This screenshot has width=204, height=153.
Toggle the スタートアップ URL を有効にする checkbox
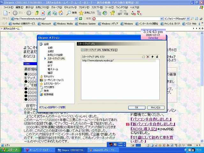[x=82, y=50]
